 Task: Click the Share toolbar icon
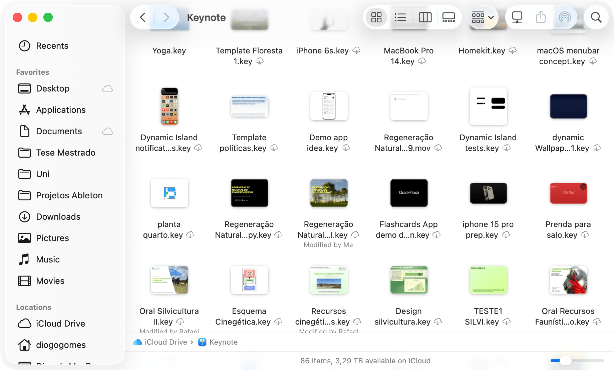click(541, 17)
